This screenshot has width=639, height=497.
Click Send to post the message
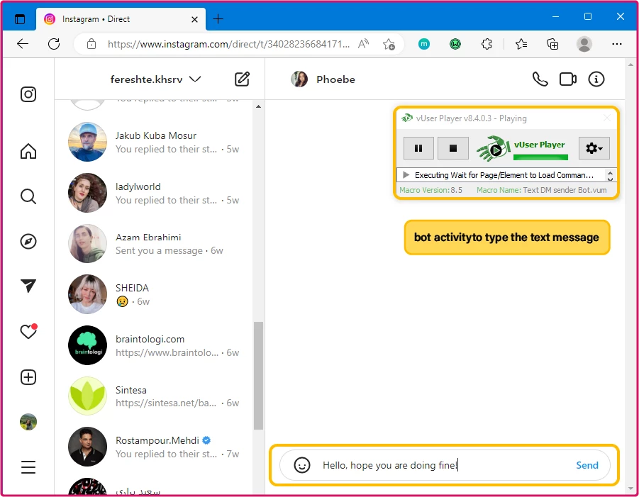[x=587, y=465]
